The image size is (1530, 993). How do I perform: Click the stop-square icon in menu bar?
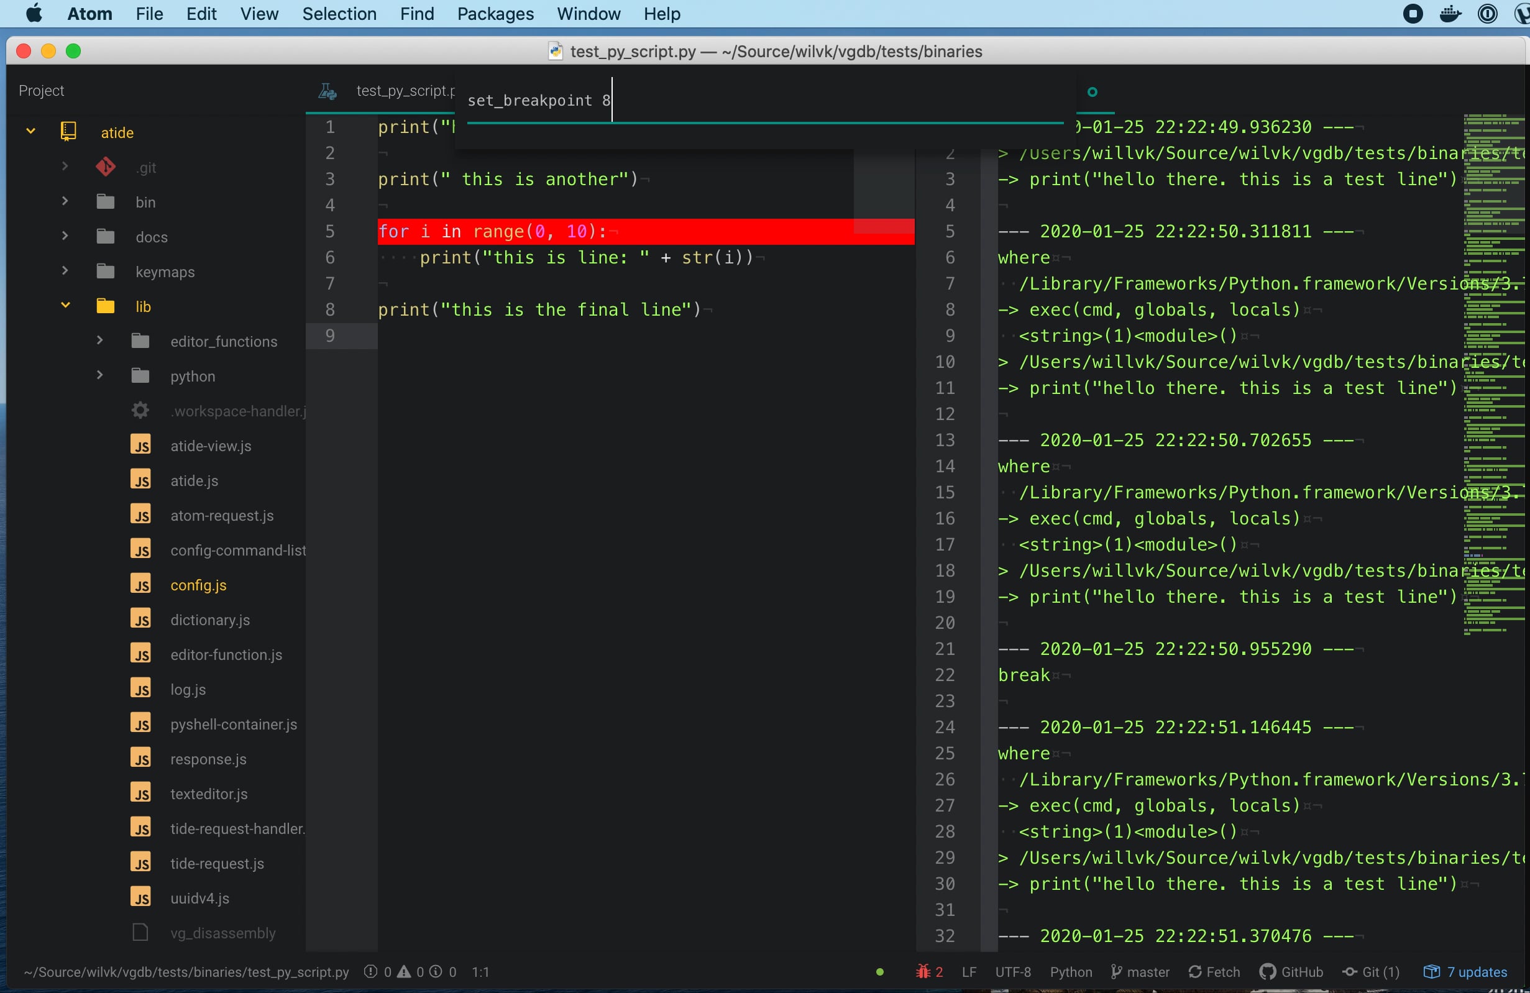coord(1413,14)
